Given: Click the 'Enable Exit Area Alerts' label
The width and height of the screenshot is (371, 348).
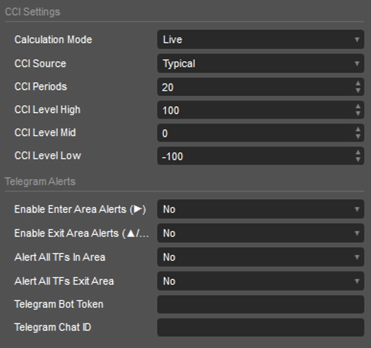Looking at the screenshot, I should (x=82, y=233).
